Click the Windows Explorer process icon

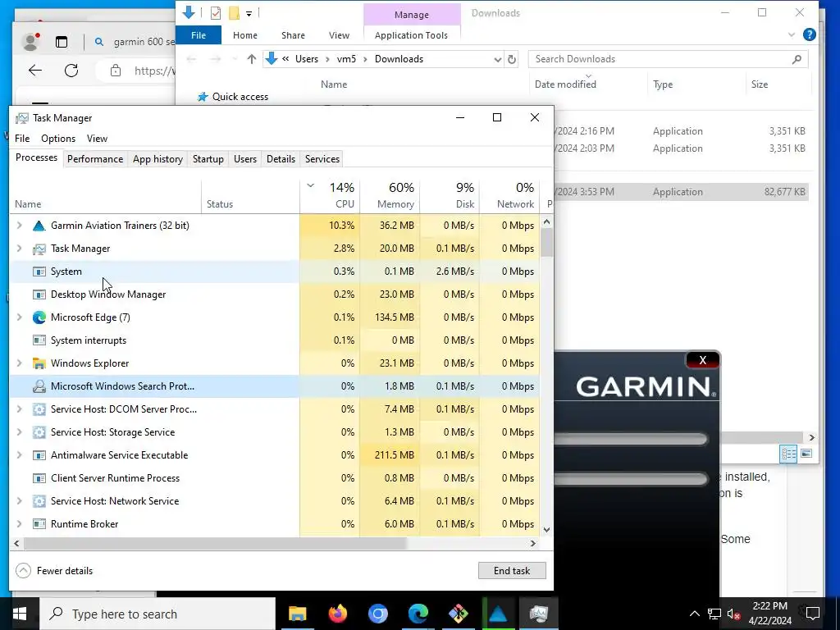39,363
